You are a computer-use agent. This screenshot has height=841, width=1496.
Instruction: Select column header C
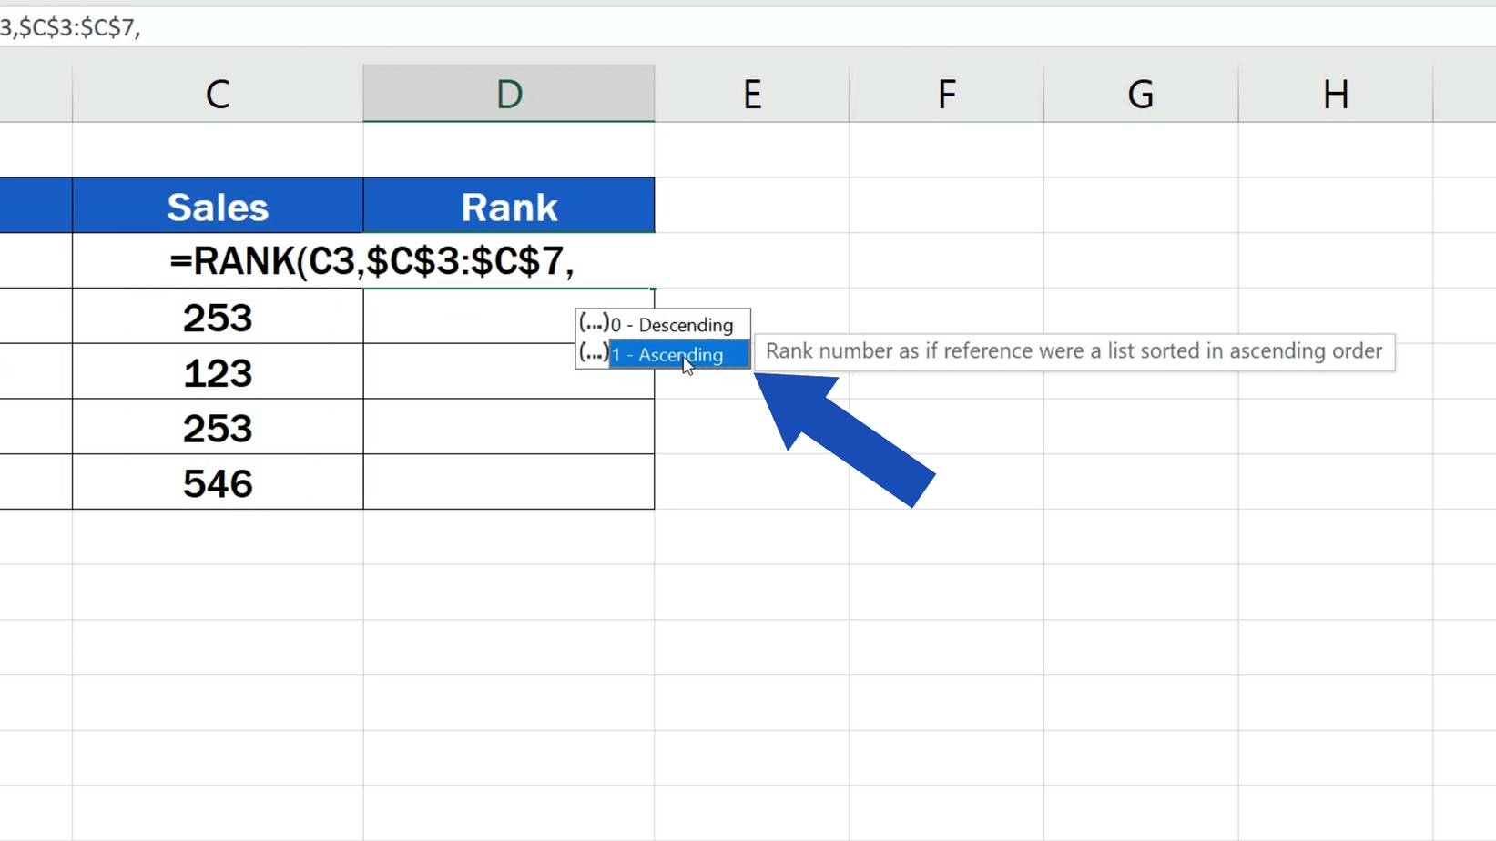click(218, 93)
